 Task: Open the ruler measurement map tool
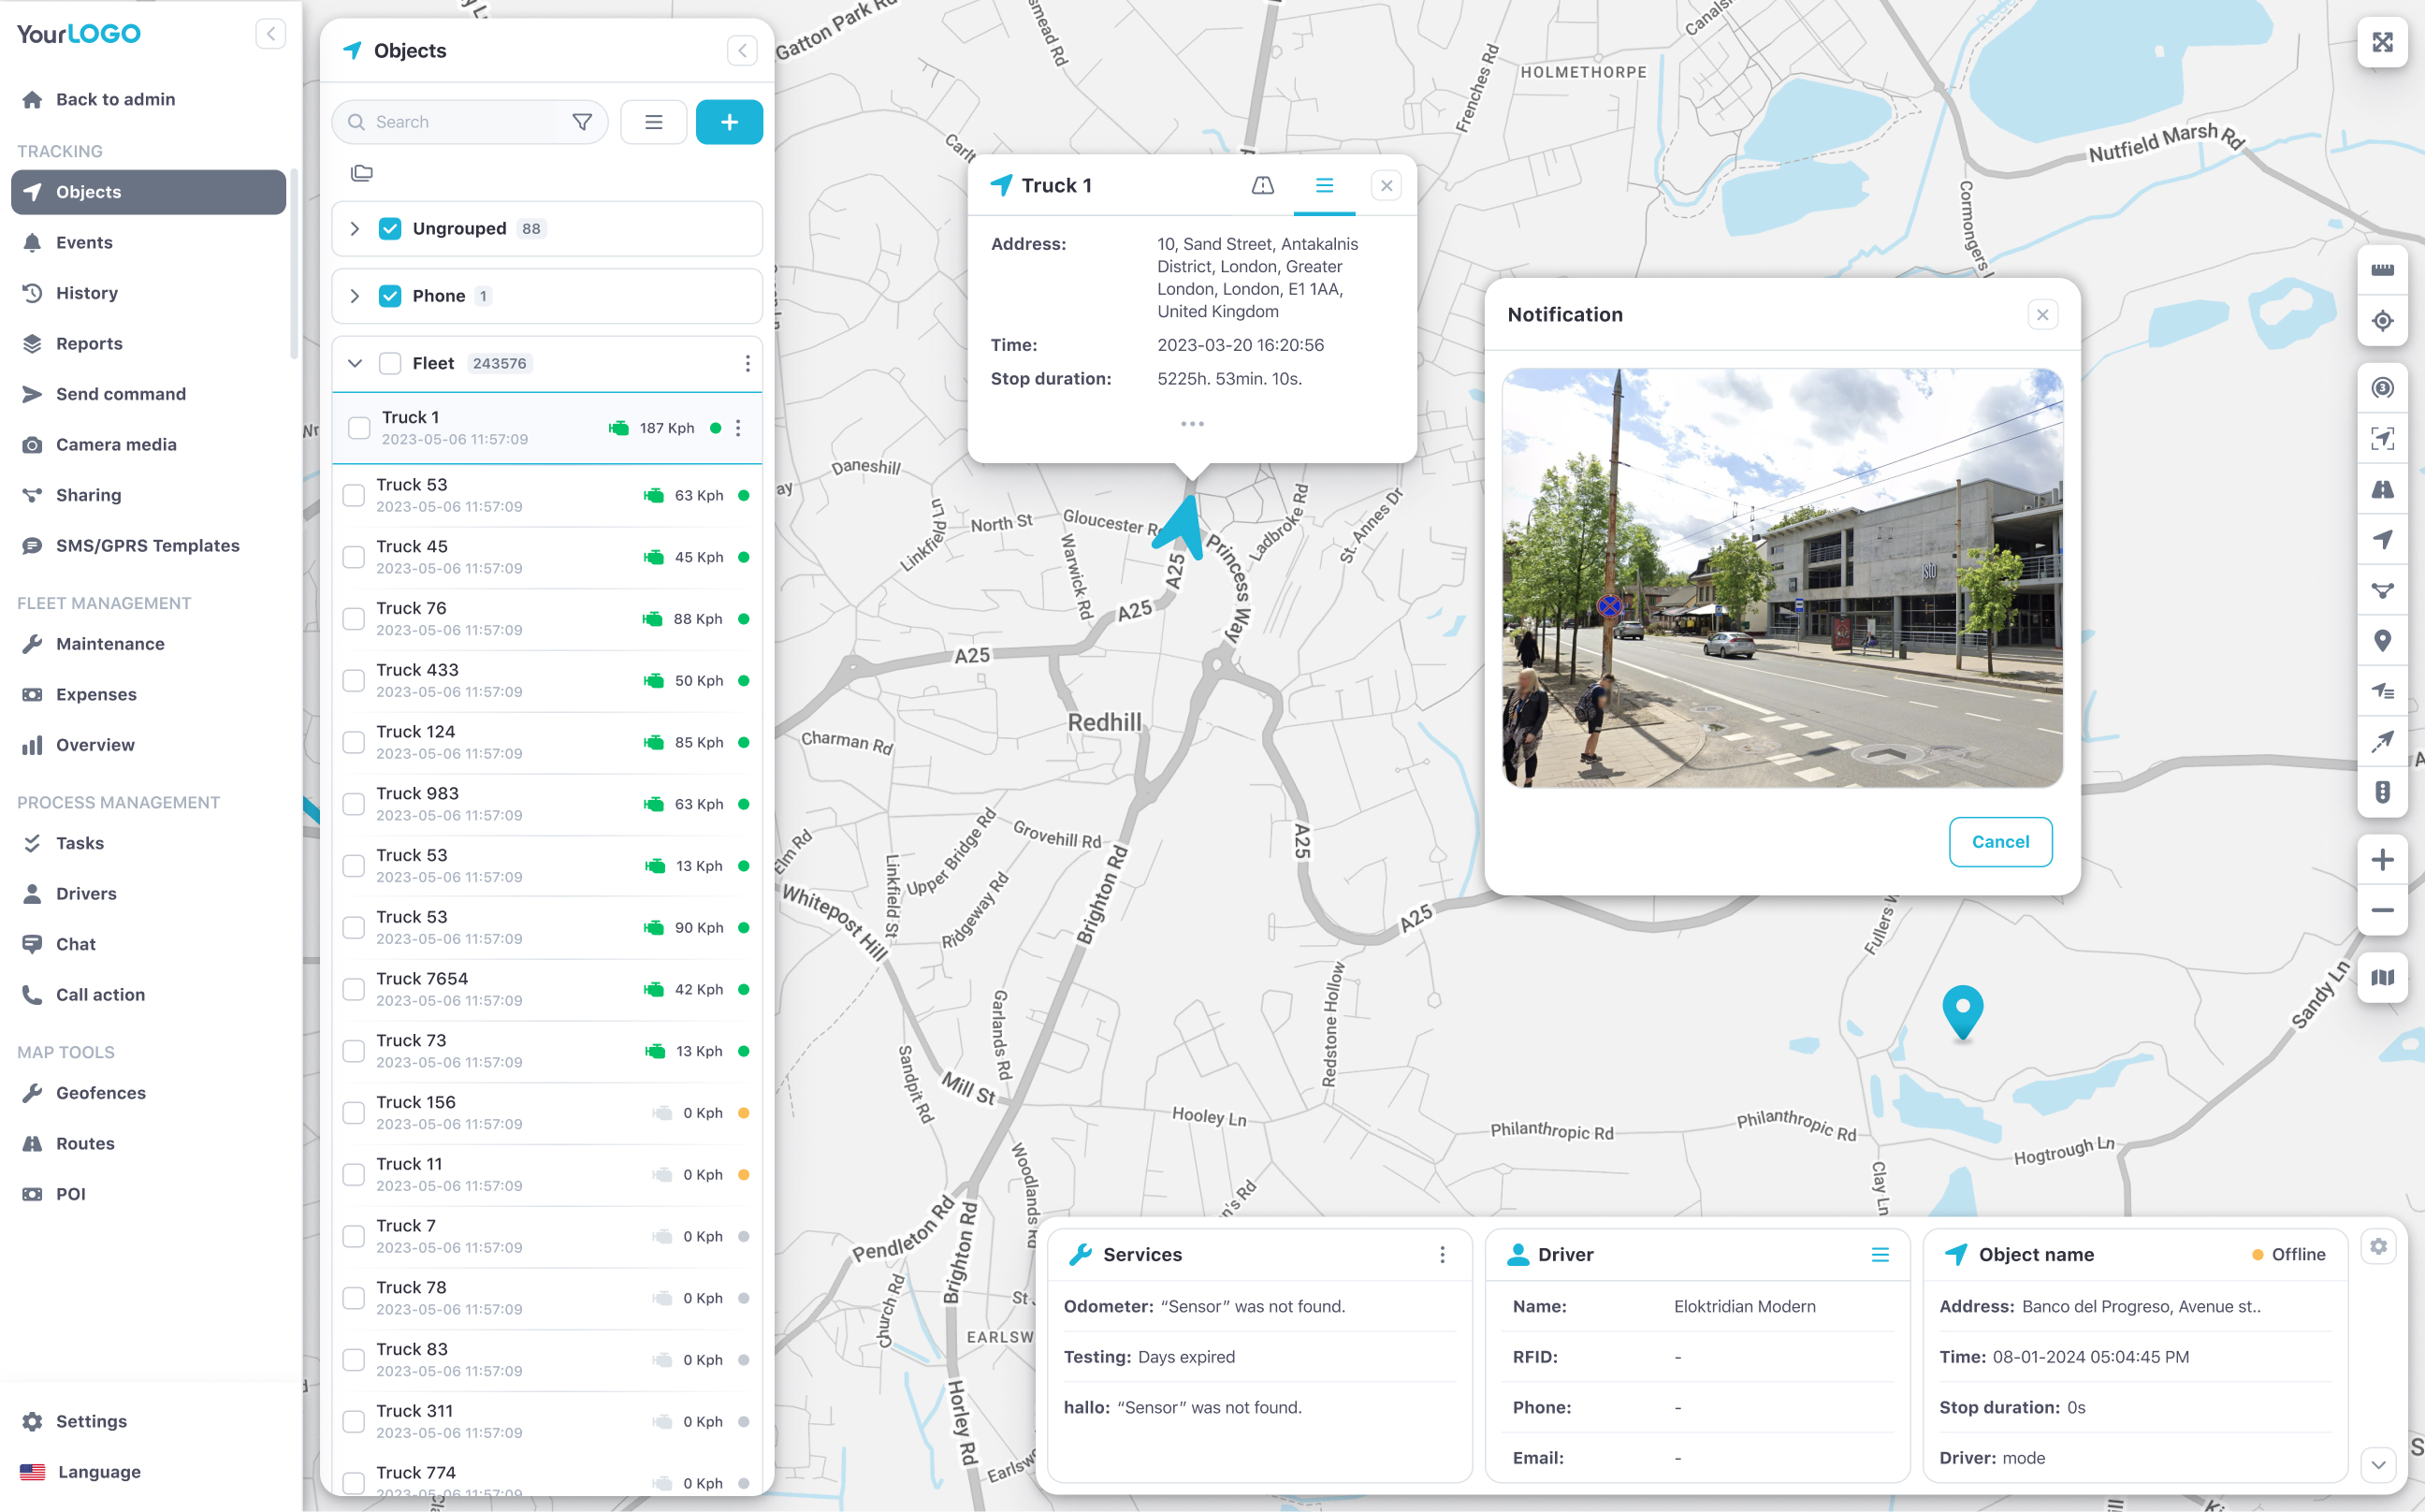[x=2382, y=270]
